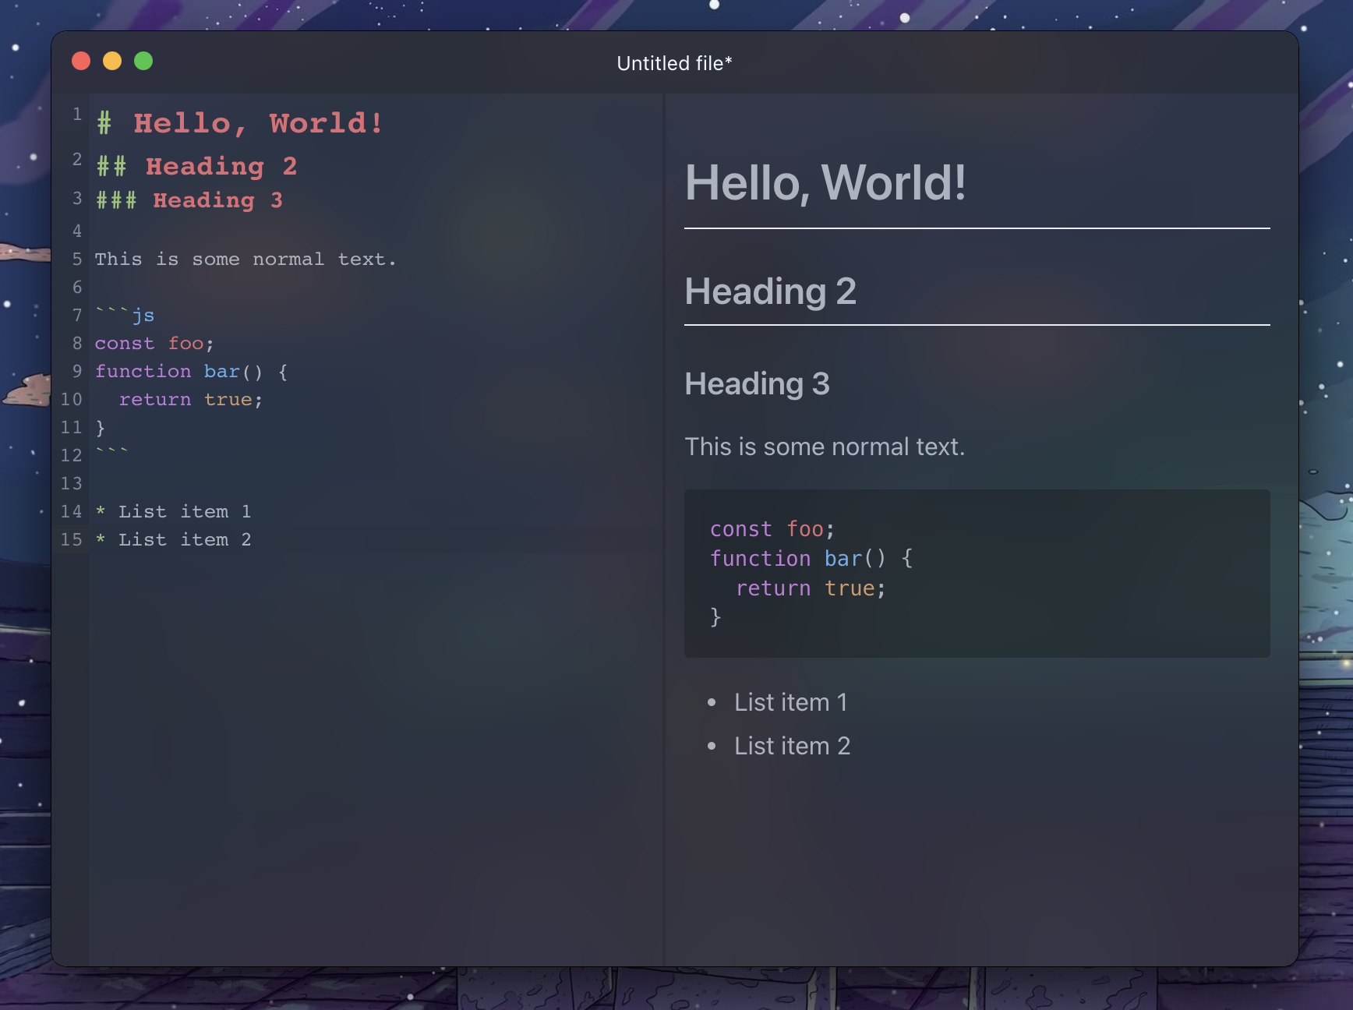Close the Untitled file window

tap(81, 61)
